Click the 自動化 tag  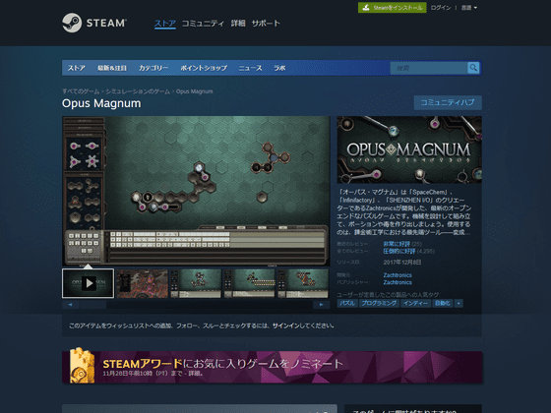(443, 303)
